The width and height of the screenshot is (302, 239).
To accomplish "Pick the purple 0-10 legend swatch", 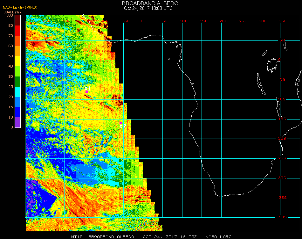I will pos(18,122).
